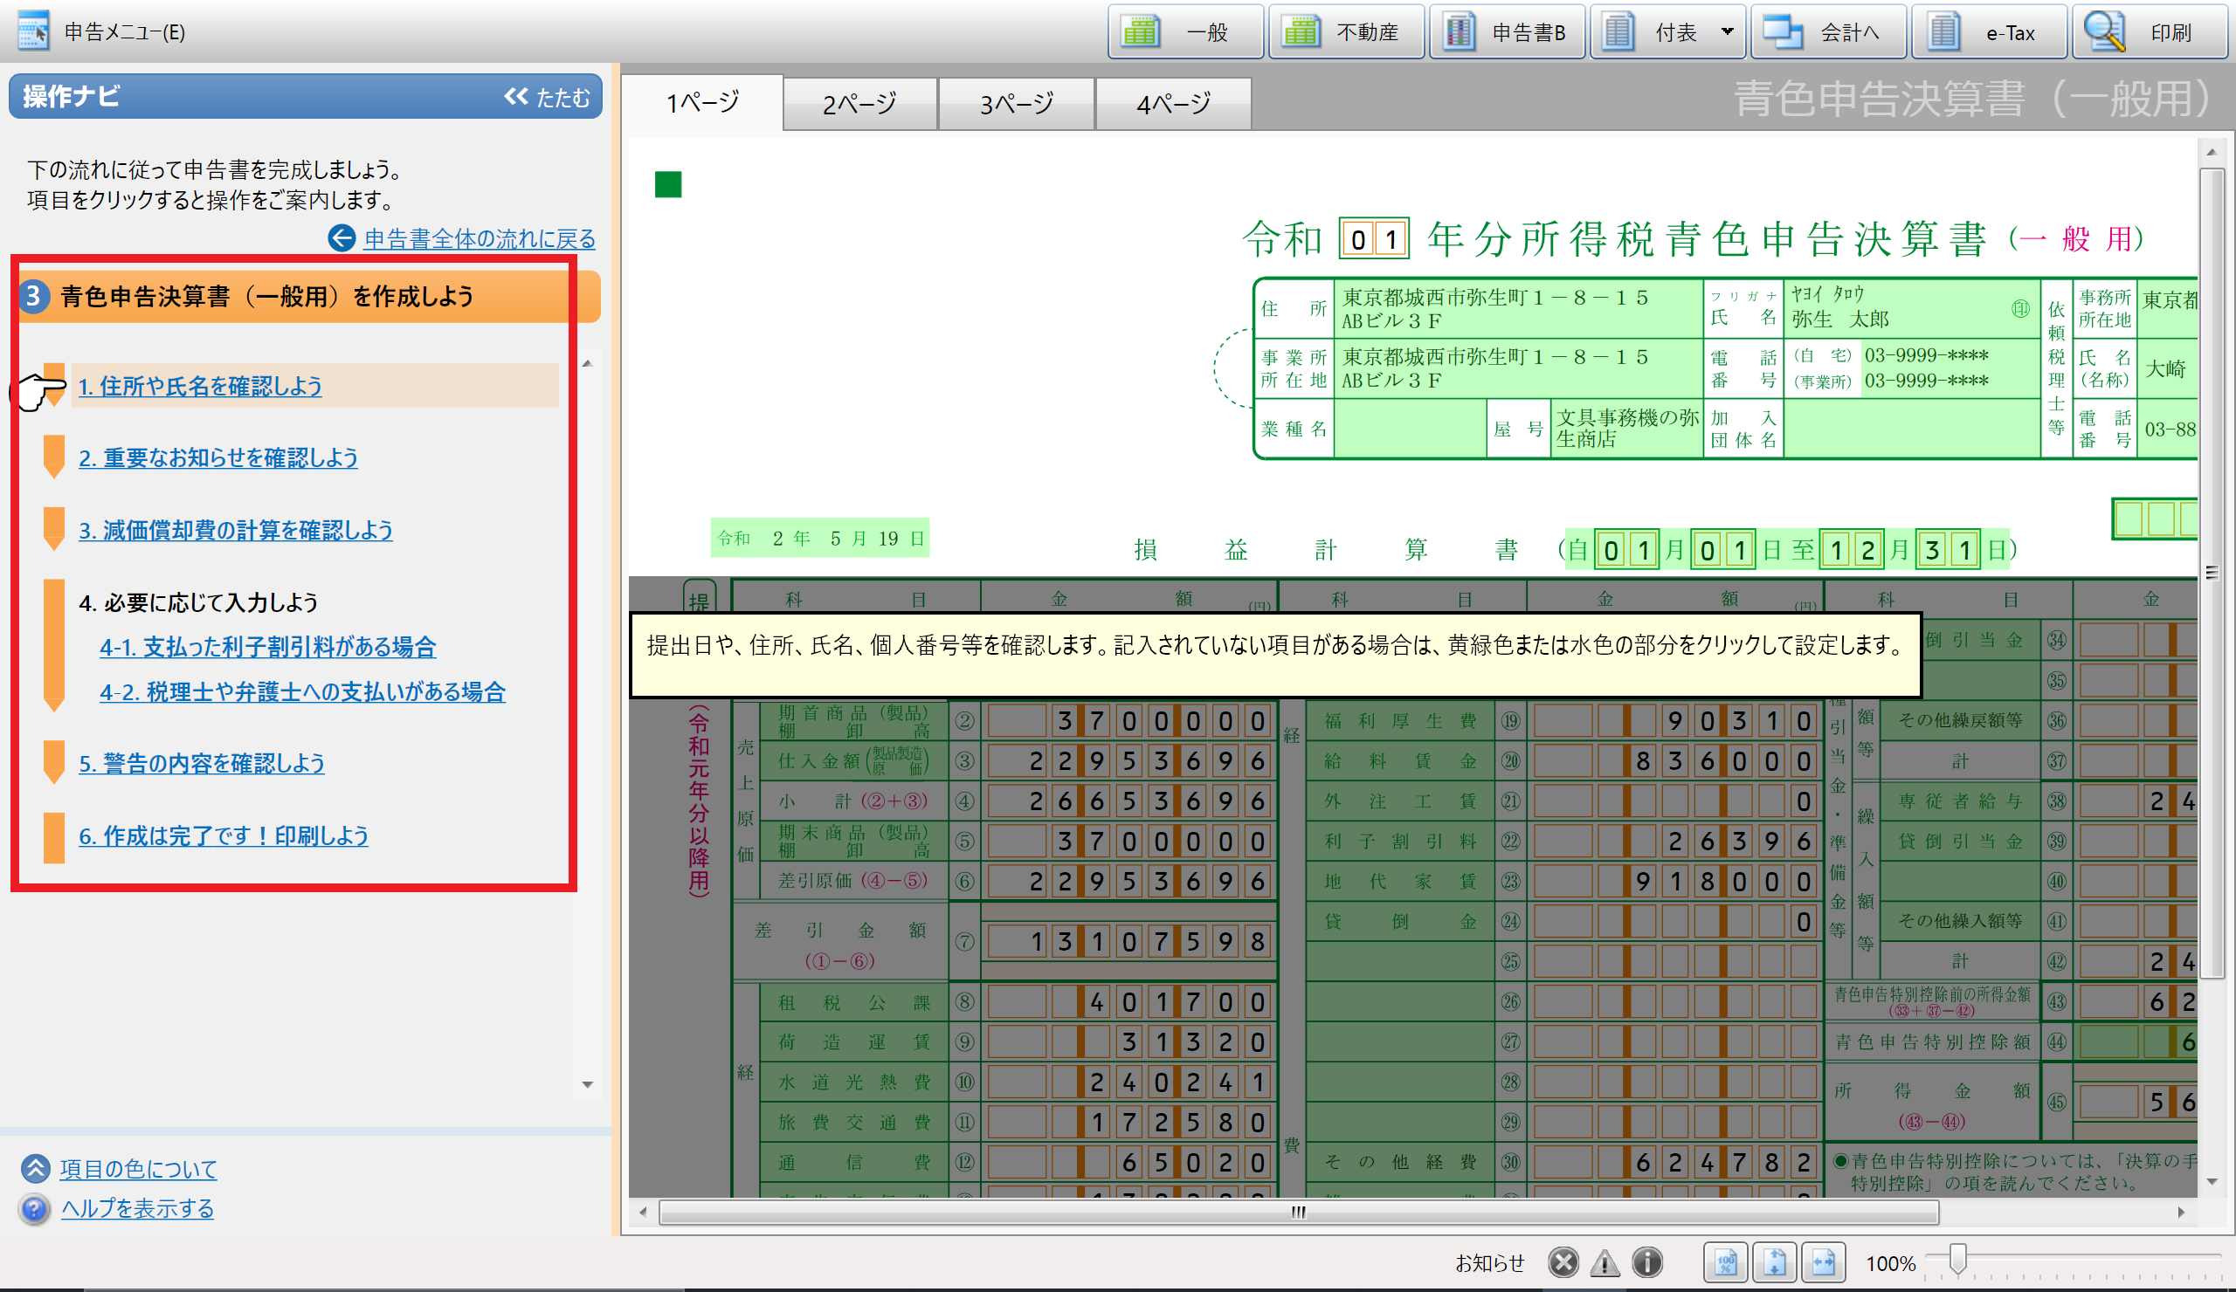2236x1292 pixels.
Task: Click the 一般 toolbar button
Action: click(x=1185, y=32)
